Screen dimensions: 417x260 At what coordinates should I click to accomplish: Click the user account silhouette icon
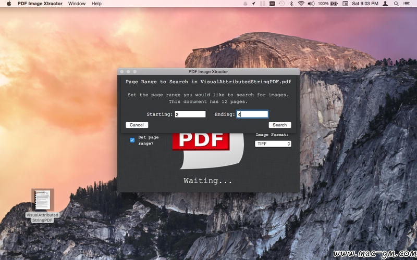point(385,4)
